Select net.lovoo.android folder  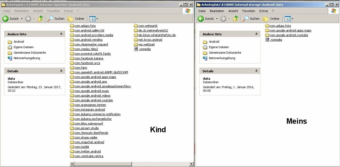[x=148, y=40]
